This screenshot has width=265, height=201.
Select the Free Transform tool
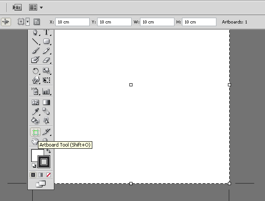(46, 80)
